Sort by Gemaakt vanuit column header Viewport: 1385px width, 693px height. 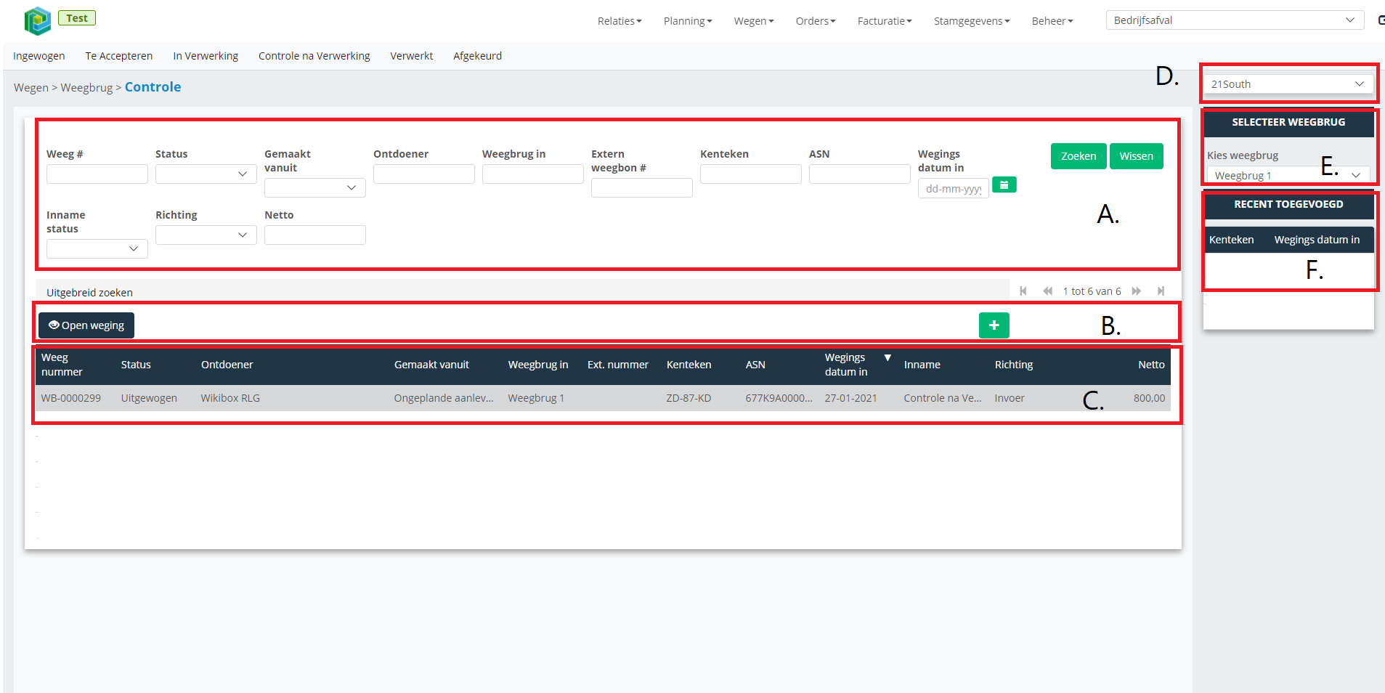click(x=431, y=365)
